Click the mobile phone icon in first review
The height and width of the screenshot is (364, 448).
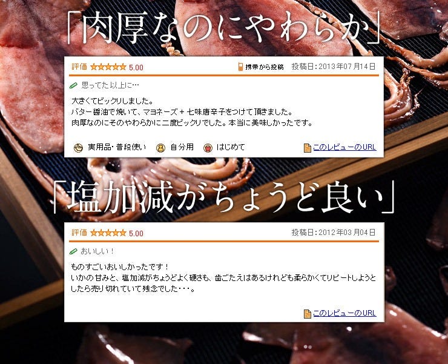click(x=240, y=67)
